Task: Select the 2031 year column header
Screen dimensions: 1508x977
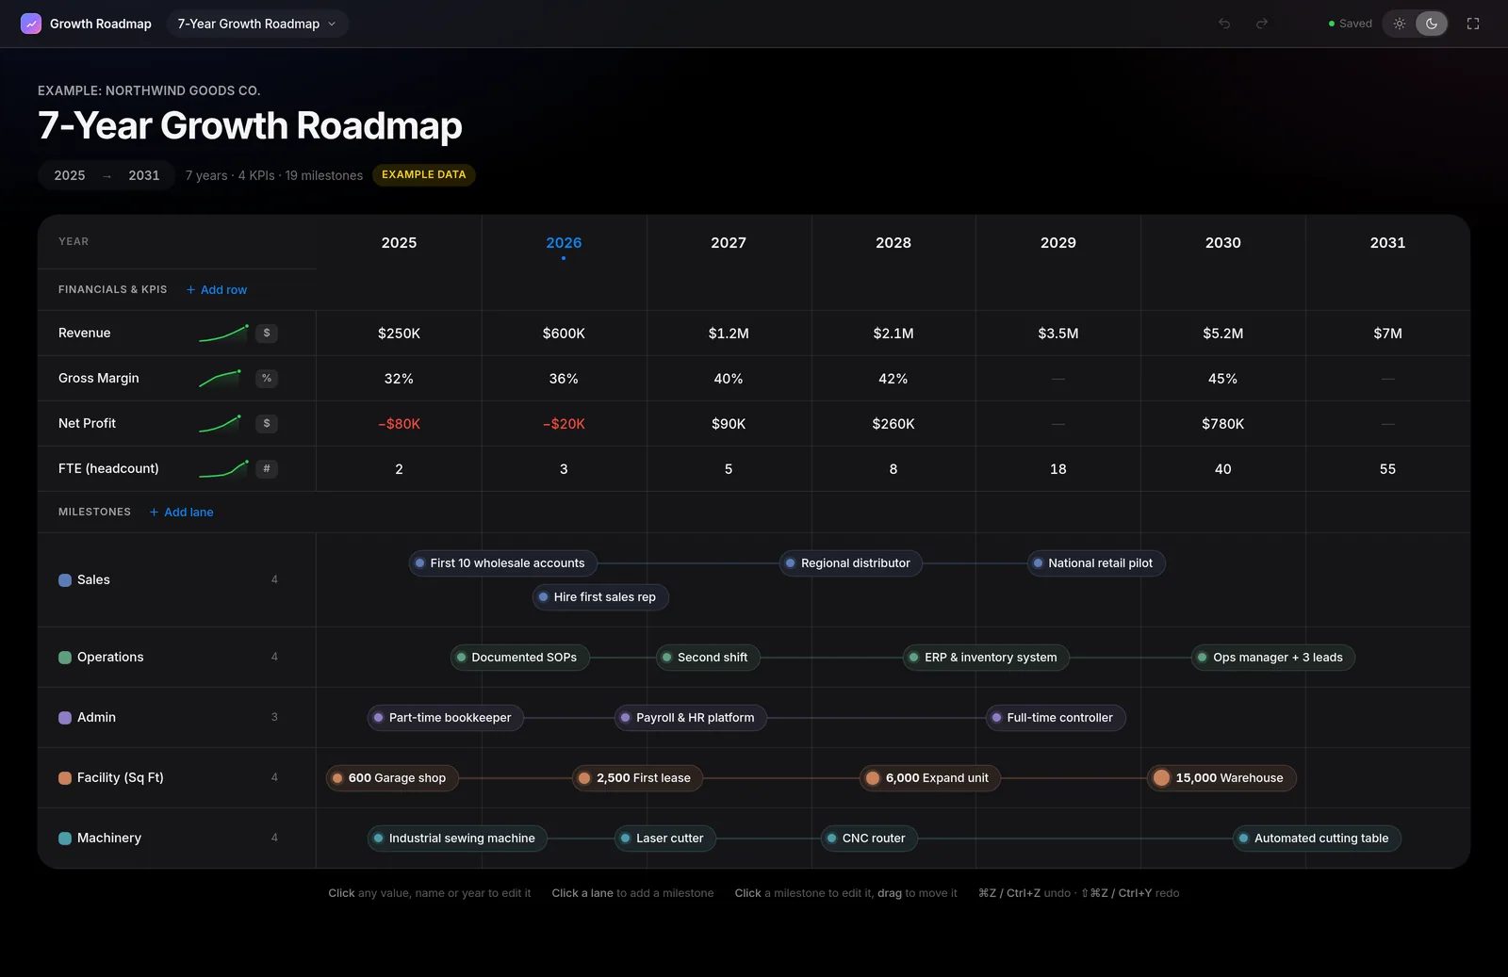Action: pyautogui.click(x=1387, y=242)
